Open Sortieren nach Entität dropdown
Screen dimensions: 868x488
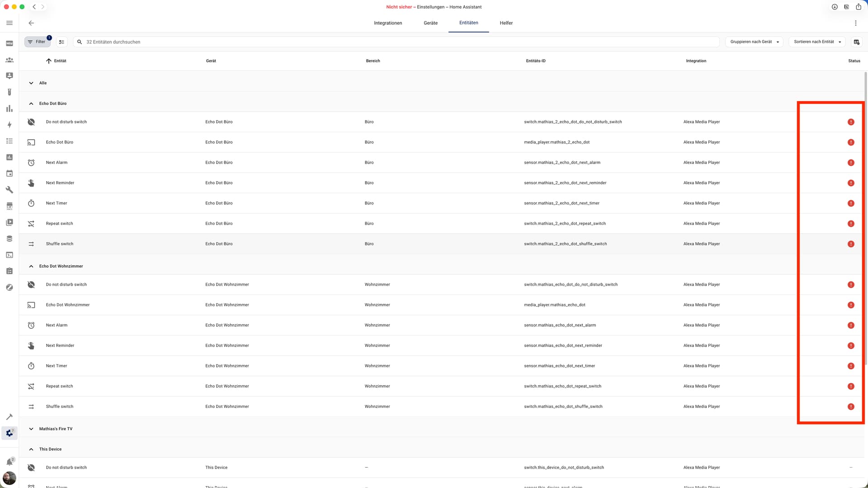pos(817,42)
